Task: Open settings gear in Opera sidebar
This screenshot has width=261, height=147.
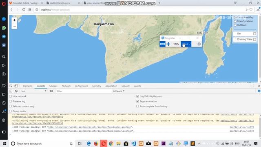Action: (x=4, y=120)
